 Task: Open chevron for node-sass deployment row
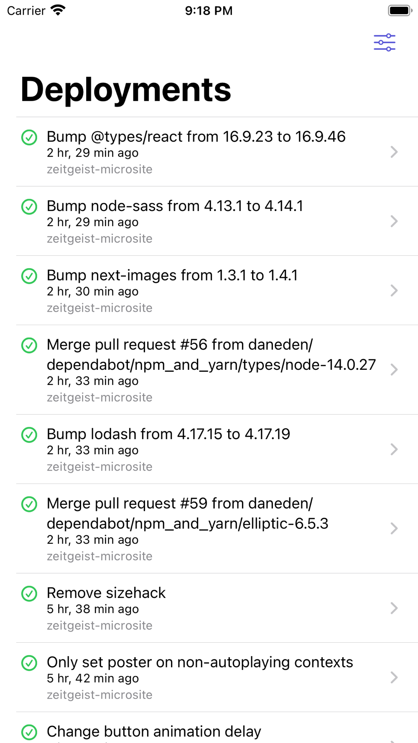pyautogui.click(x=394, y=221)
